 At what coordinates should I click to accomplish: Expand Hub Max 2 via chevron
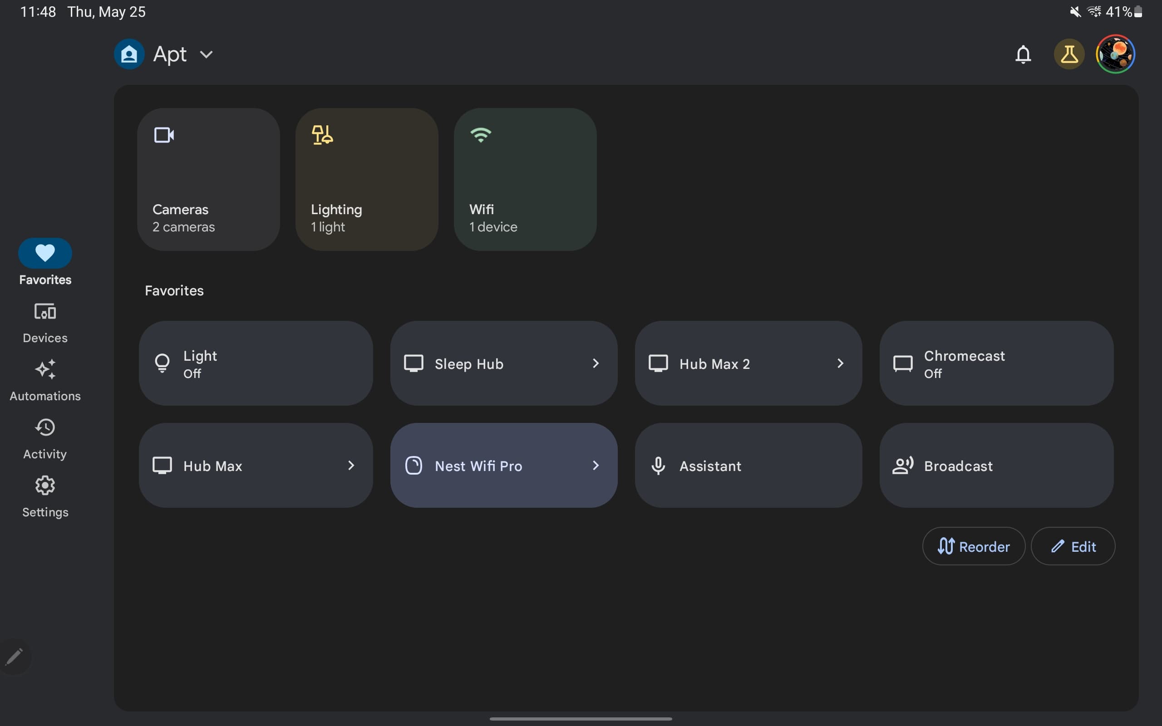840,363
